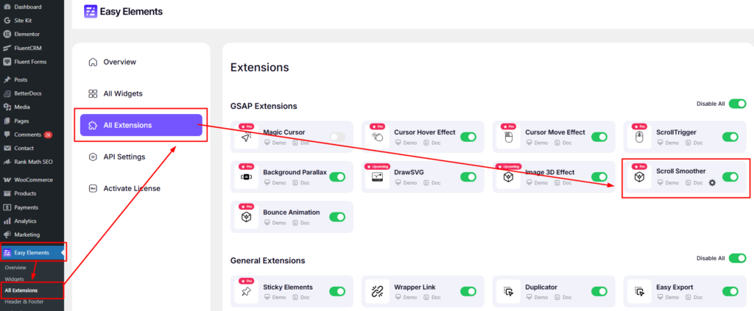The width and height of the screenshot is (754, 311).
Task: Toggle off Sticky Elements extension
Action: click(337, 291)
